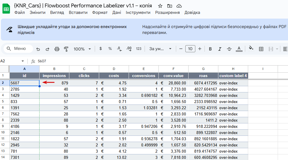Click the conversions header cell
Viewport: 288px width, 160px height.
[x=144, y=76]
